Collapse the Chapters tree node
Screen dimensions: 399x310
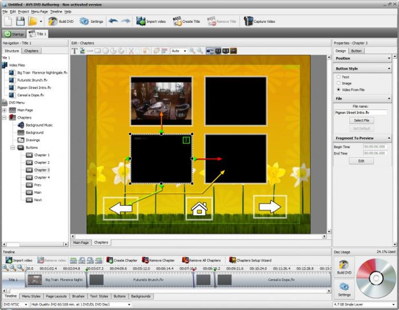(x=4, y=118)
